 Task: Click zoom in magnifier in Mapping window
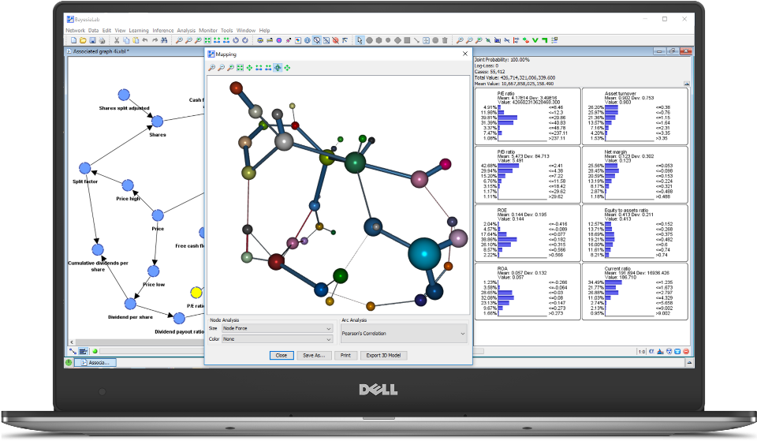click(211, 68)
